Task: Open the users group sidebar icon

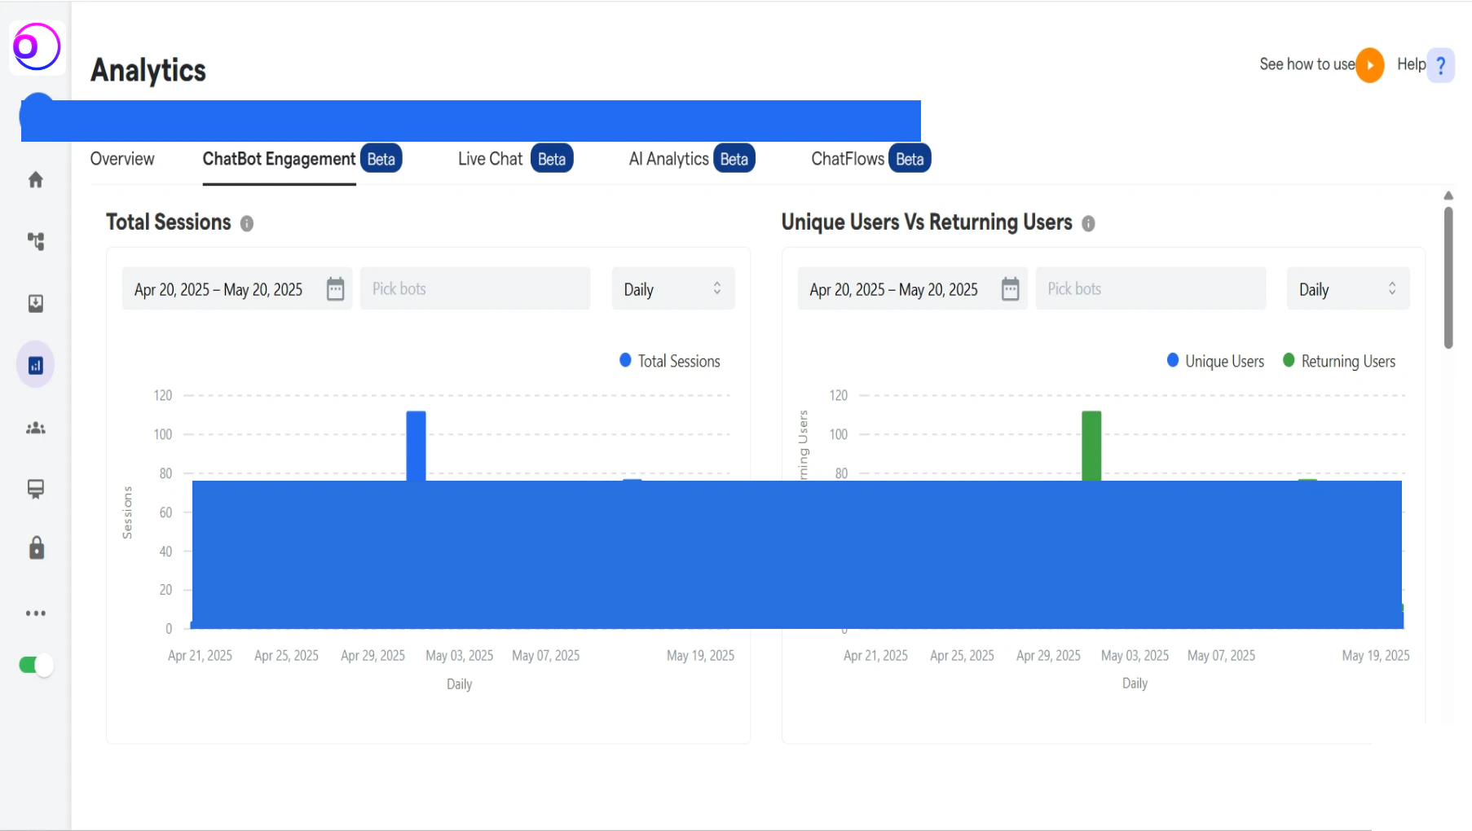Action: coord(36,428)
